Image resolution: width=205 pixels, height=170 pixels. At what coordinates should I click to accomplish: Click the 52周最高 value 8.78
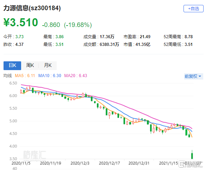tap(188, 37)
